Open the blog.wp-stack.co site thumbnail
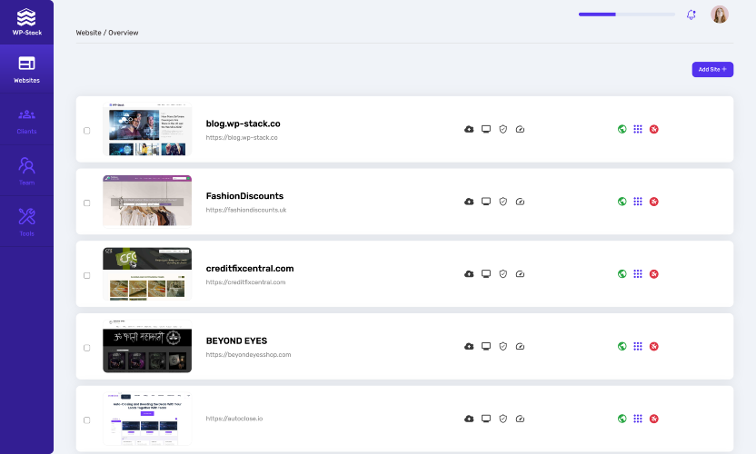This screenshot has height=454, width=756. click(x=147, y=129)
